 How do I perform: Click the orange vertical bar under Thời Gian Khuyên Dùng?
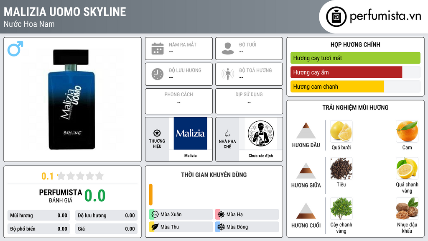tap(150, 195)
